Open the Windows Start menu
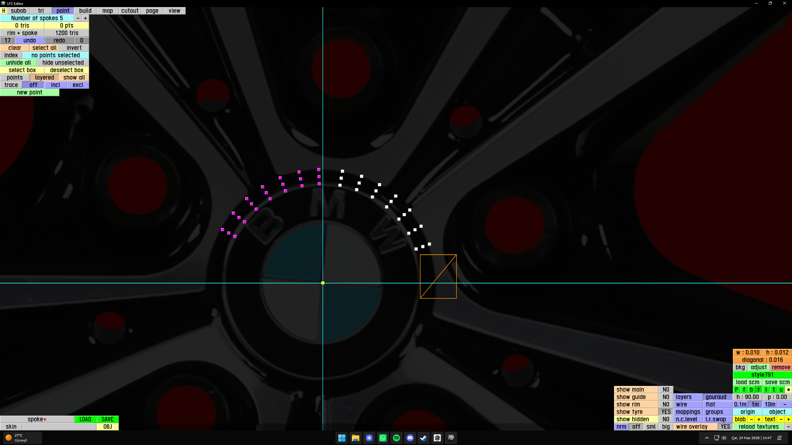The height and width of the screenshot is (445, 792). coord(342,438)
